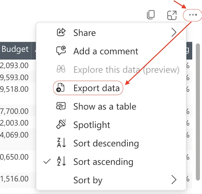Select the 2,003.00 budget cell
202x194 pixels.
tap(14, 123)
